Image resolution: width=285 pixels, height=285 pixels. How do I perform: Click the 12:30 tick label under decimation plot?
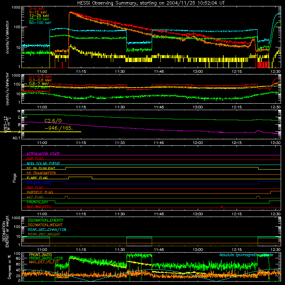[x=275, y=250]
